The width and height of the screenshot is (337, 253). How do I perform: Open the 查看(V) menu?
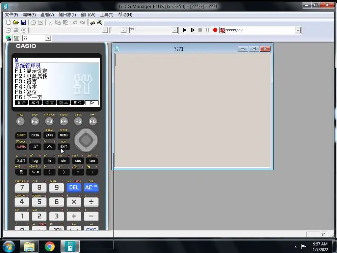click(47, 14)
